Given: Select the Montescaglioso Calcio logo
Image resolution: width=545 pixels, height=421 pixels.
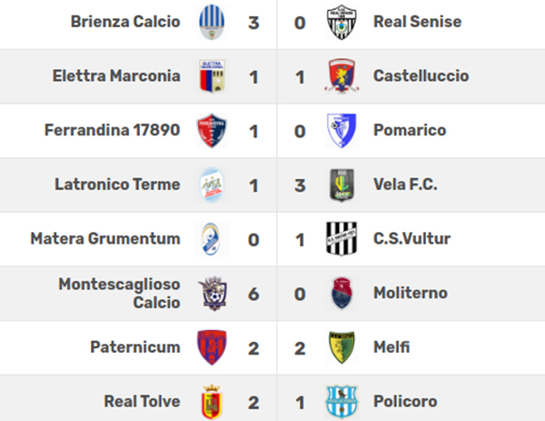Looking at the screenshot, I should pos(212,294).
